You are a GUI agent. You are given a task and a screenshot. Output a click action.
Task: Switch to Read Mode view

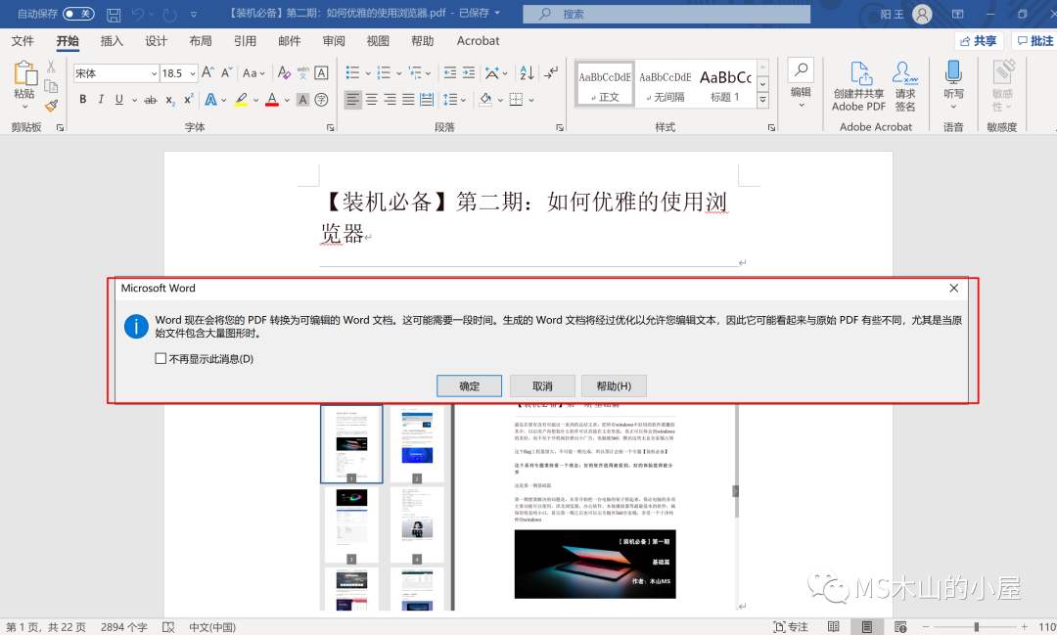point(834,627)
